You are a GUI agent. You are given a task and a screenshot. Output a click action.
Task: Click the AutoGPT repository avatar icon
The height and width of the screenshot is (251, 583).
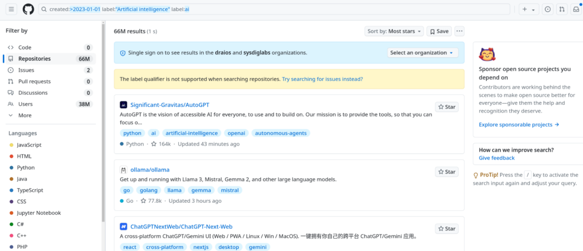[x=124, y=105]
